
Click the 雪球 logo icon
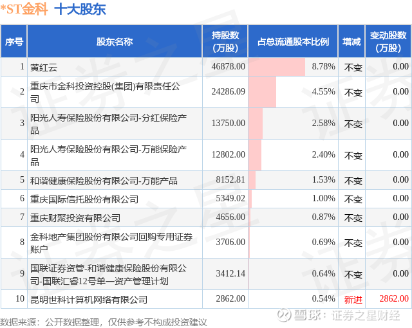284,315
